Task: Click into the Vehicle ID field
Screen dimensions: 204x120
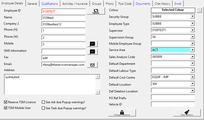Action: point(173,104)
